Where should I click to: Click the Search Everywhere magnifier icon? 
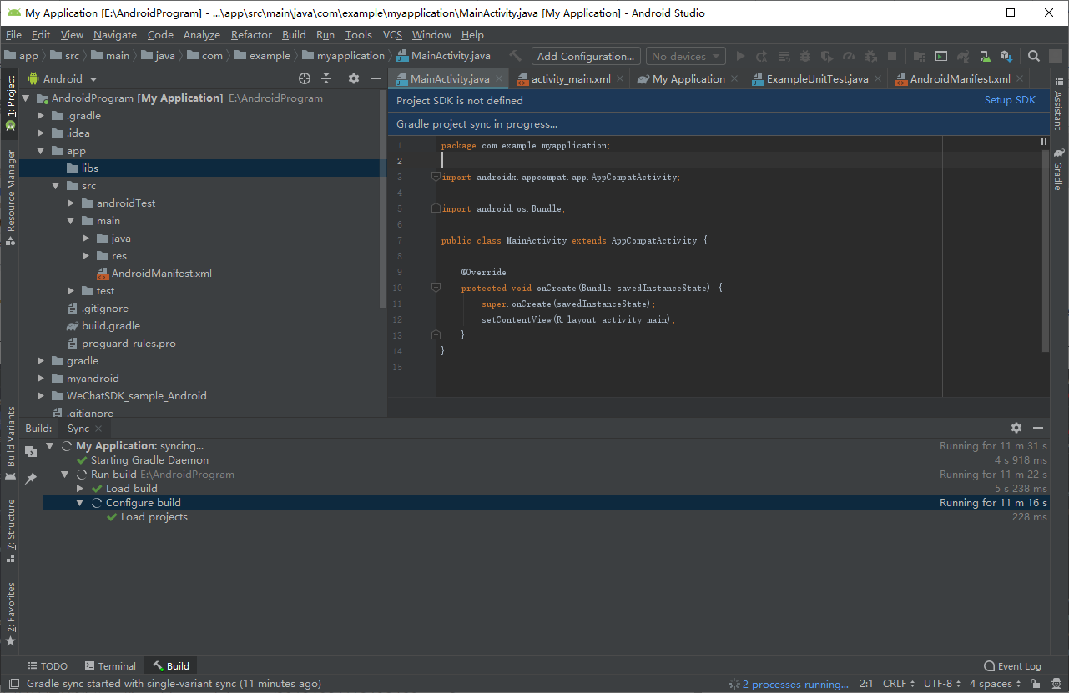(x=1034, y=56)
